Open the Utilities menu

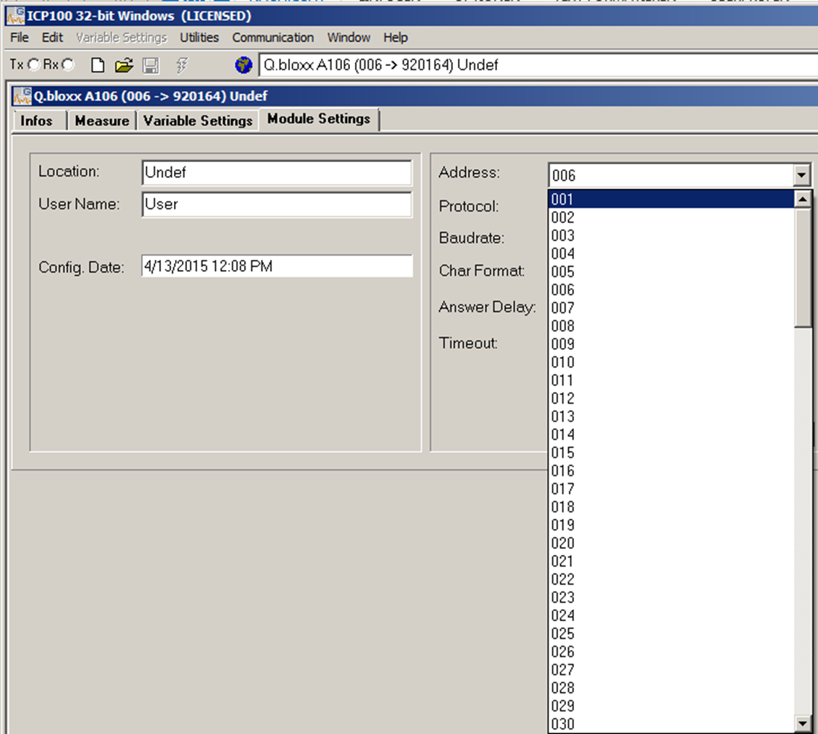click(x=199, y=37)
